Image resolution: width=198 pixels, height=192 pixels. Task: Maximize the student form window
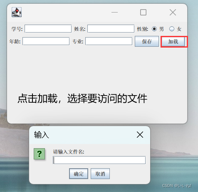tap(143, 12)
